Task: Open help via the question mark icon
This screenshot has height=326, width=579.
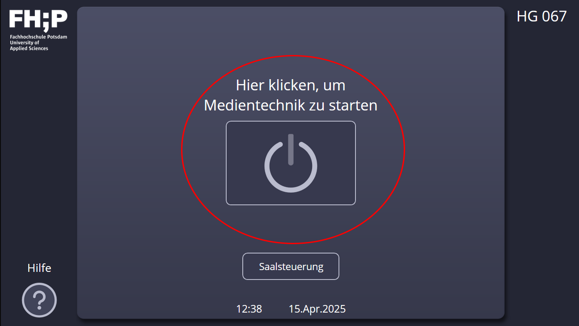Action: (39, 300)
